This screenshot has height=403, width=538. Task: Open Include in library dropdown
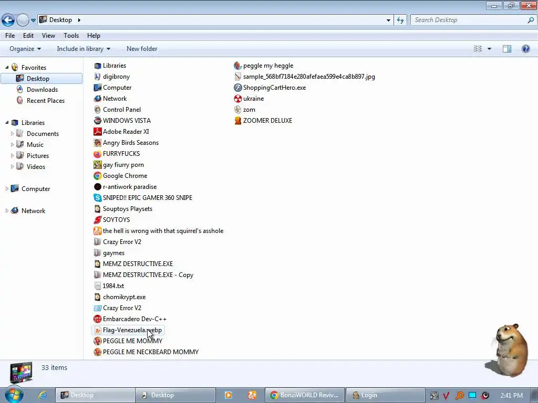click(84, 49)
